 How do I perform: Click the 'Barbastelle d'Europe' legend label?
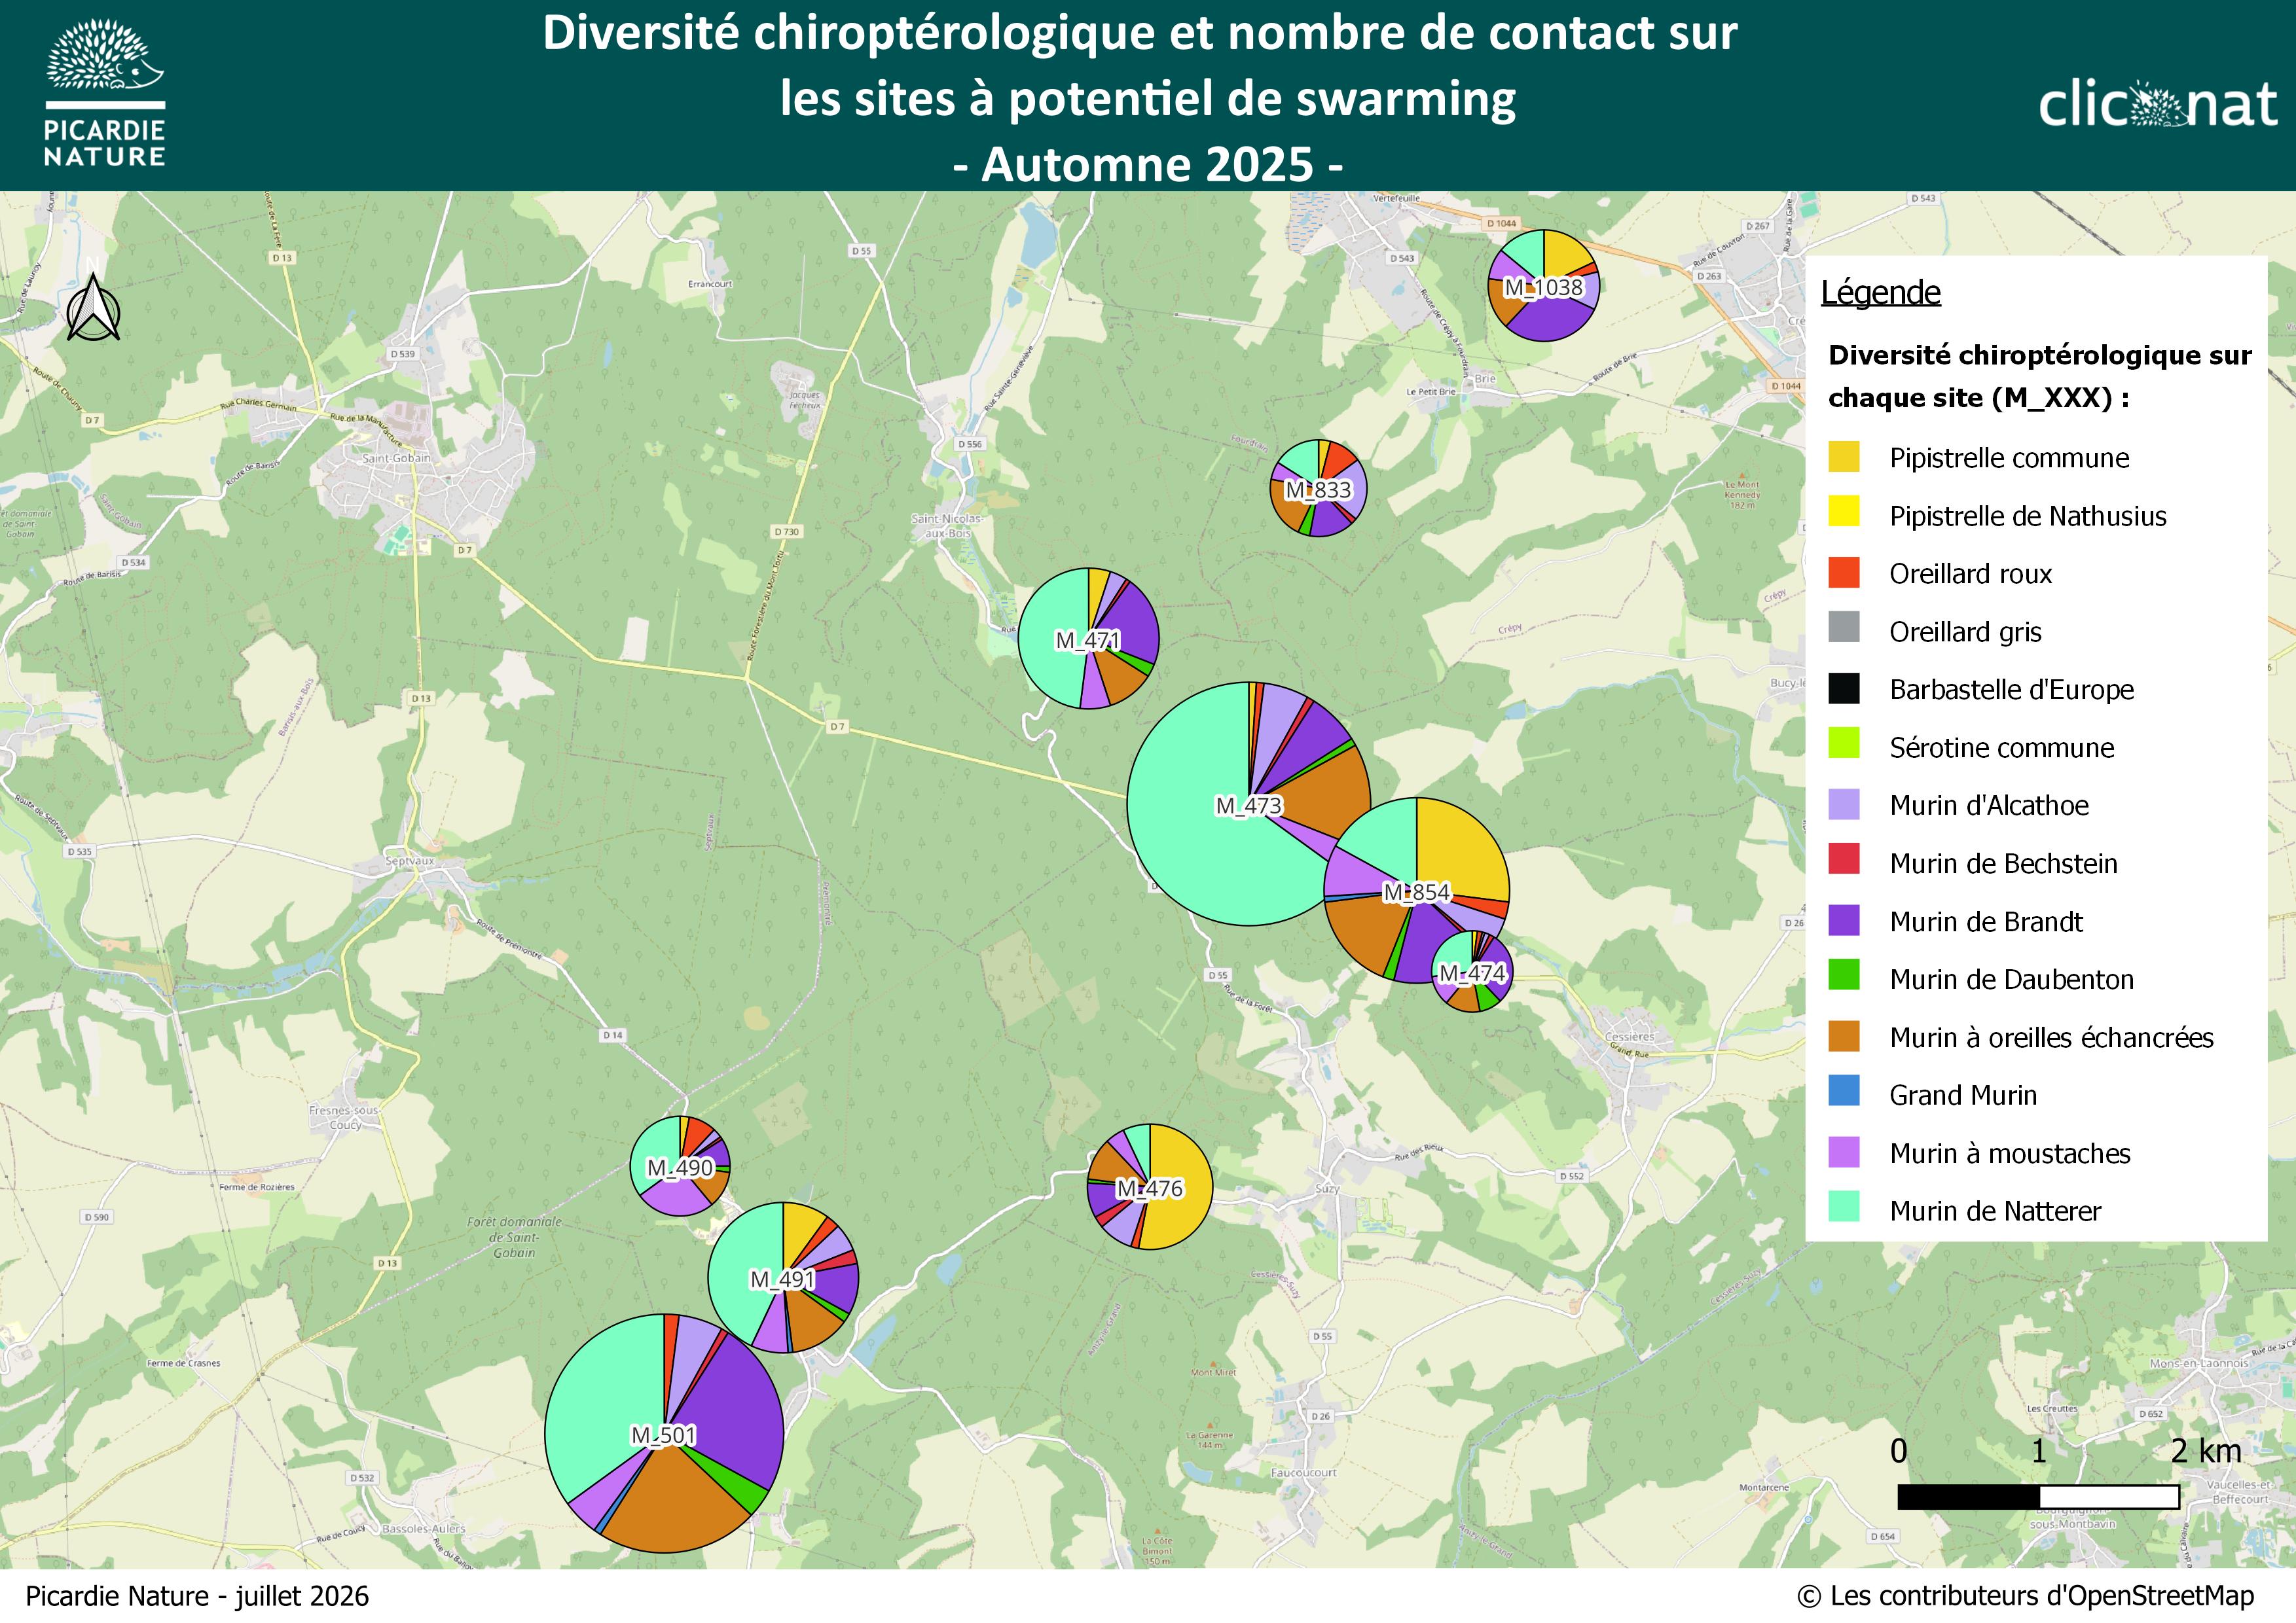(2012, 690)
